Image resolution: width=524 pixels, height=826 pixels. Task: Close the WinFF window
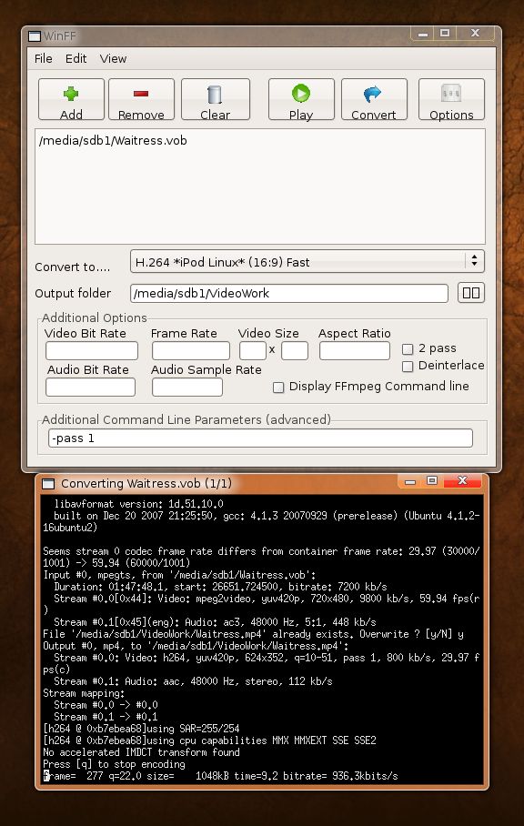tap(475, 33)
